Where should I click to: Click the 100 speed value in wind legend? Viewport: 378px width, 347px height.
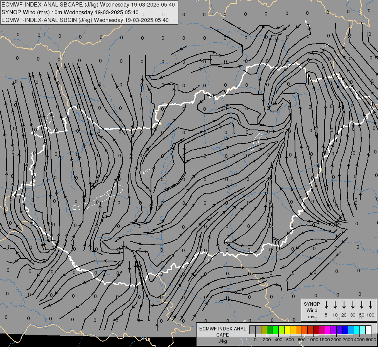coord(371,315)
